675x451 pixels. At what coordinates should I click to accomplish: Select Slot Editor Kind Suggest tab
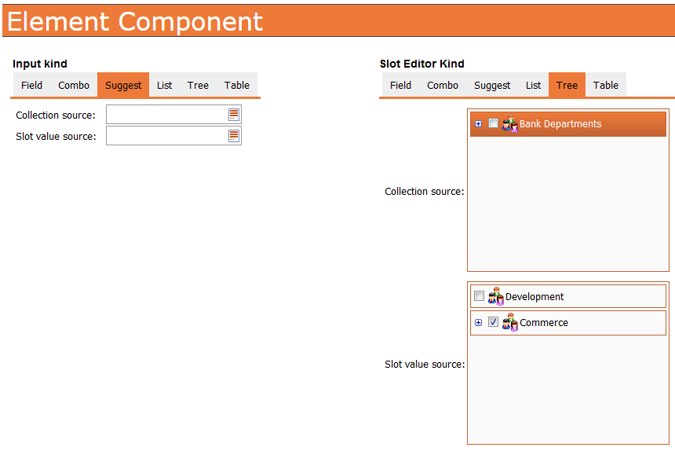click(492, 85)
